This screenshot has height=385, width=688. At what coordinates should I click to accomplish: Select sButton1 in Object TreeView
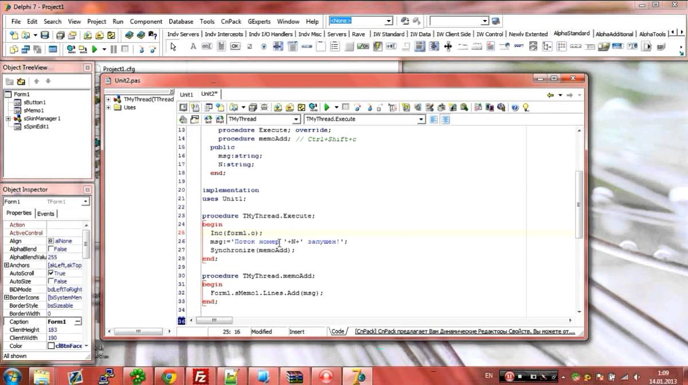tap(34, 102)
